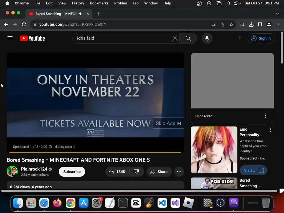The image size is (284, 213).
Task: Subscribe to Plainrock124 channel
Action: (x=72, y=172)
